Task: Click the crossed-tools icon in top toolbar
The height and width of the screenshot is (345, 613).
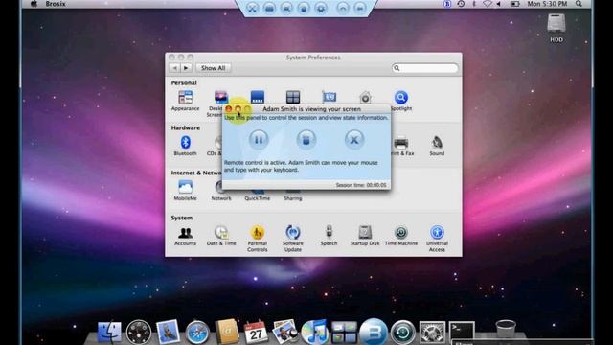Action: tap(252, 8)
